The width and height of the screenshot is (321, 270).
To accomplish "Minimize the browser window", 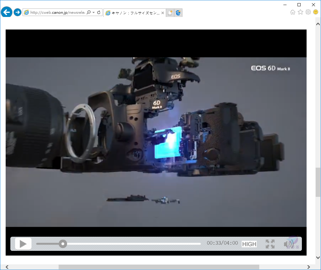I will [x=285, y=5].
